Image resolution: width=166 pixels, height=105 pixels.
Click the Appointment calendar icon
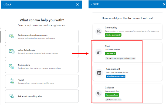tap(99, 73)
